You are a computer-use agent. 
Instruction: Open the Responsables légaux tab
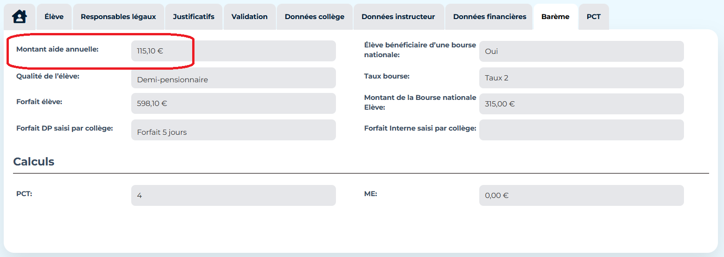click(118, 17)
